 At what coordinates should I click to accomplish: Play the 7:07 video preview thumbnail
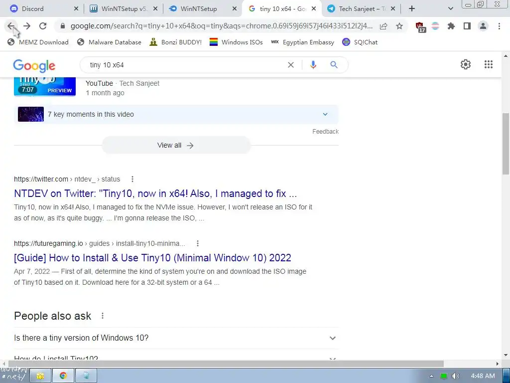[x=45, y=87]
